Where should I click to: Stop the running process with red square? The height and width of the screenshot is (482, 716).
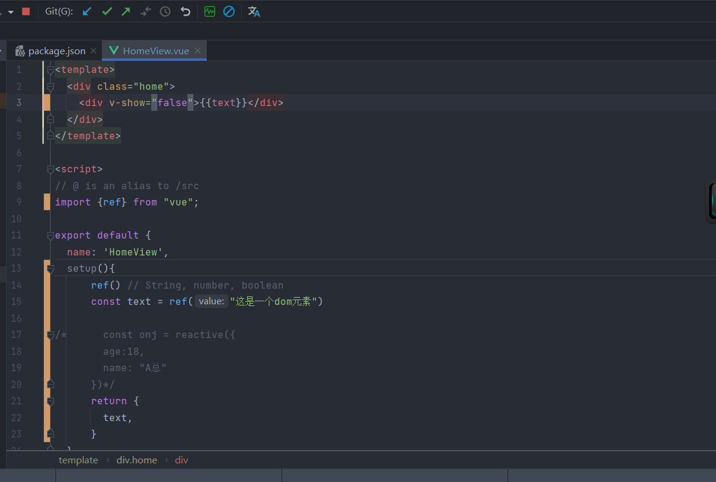click(26, 11)
